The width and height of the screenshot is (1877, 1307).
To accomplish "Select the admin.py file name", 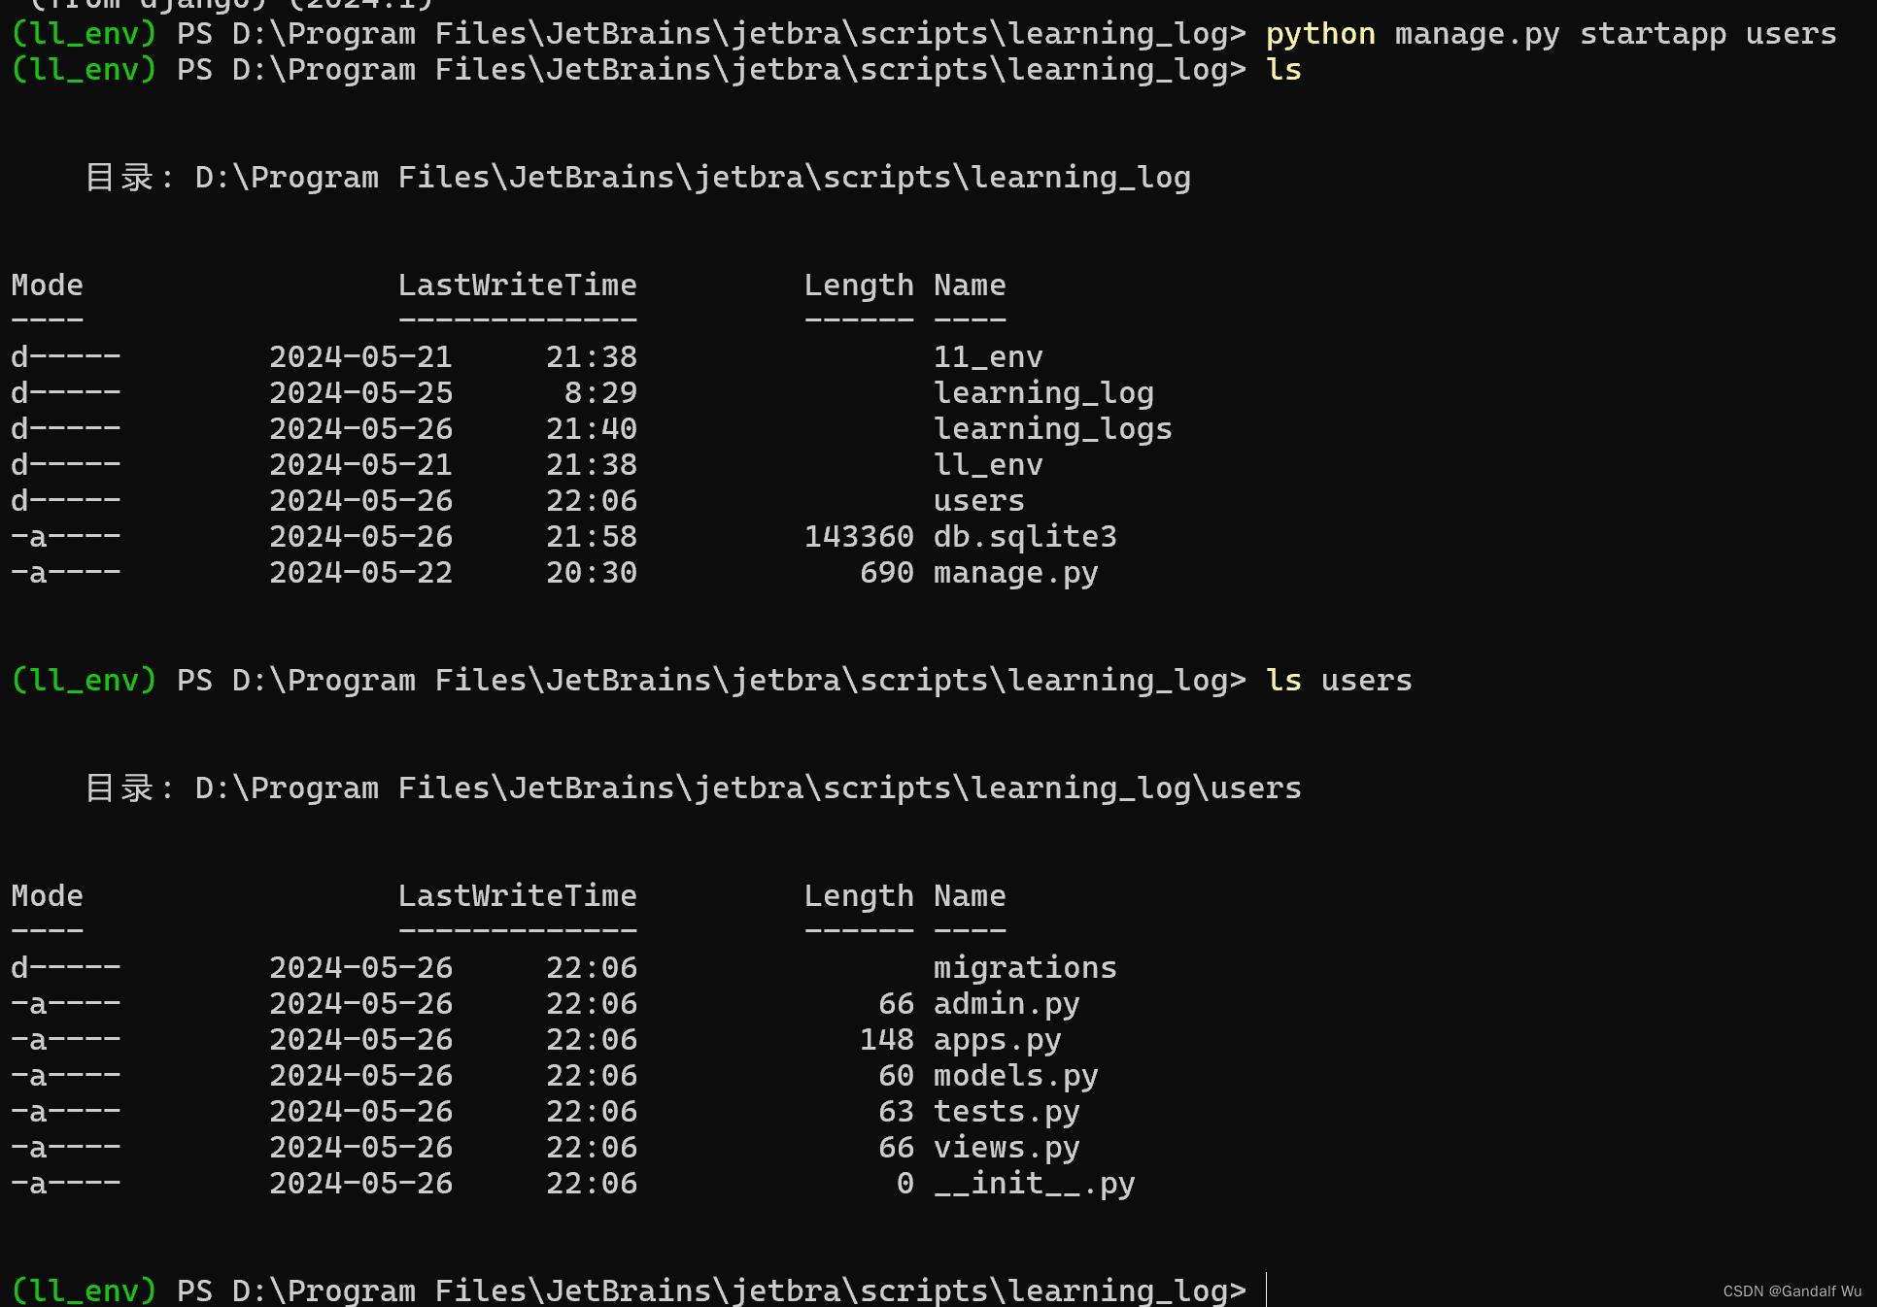I will [1007, 1003].
